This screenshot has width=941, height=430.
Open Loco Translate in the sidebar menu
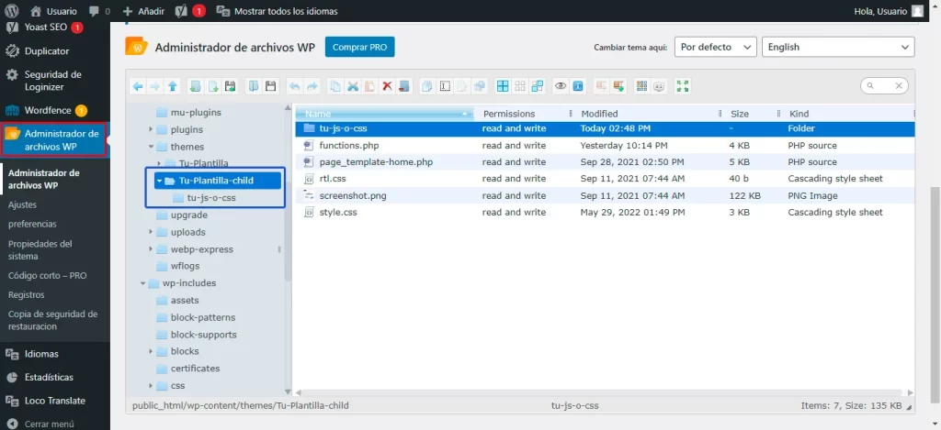click(54, 401)
